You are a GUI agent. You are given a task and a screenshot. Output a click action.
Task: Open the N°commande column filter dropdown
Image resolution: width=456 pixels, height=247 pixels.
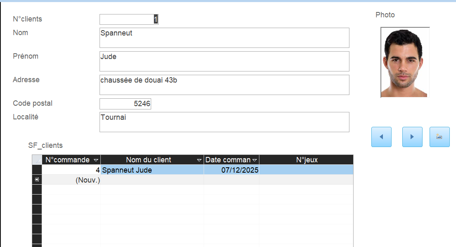[96, 160]
